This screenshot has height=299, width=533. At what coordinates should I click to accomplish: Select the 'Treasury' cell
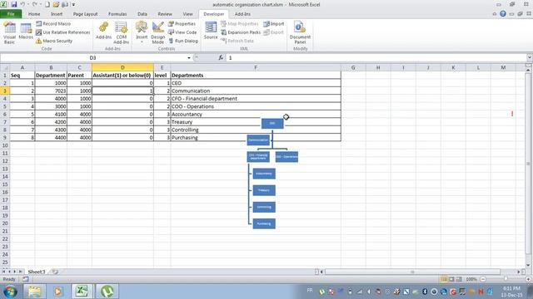[x=256, y=122]
